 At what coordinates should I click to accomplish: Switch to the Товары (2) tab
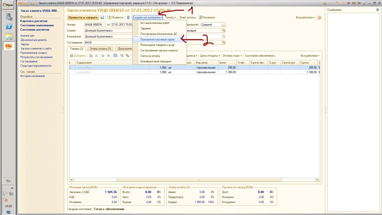click(76, 49)
